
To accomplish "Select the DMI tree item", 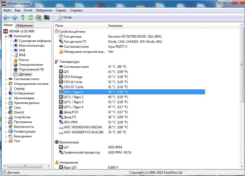I will pyautogui.click(x=22, y=50).
